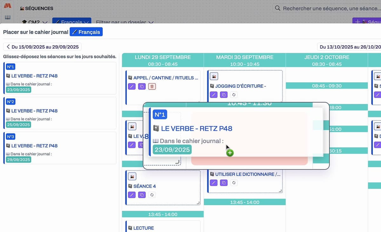Click edit pencil on APPEL / CANTINE card
The image size is (381, 232).
(132, 86)
